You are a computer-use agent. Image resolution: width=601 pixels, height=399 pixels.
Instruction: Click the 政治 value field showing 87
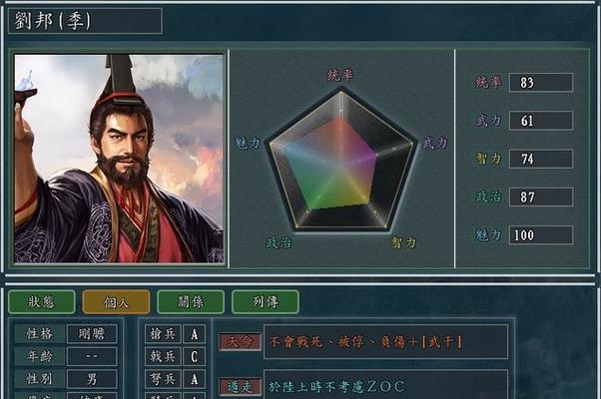click(x=541, y=197)
